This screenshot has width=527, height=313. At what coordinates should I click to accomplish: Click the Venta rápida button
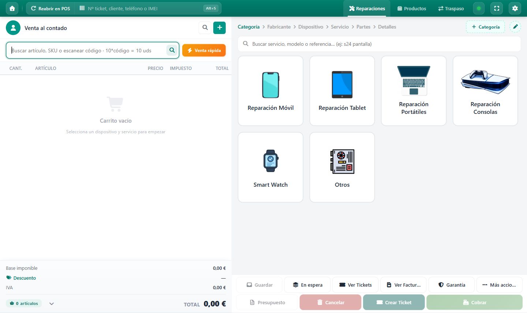204,50
